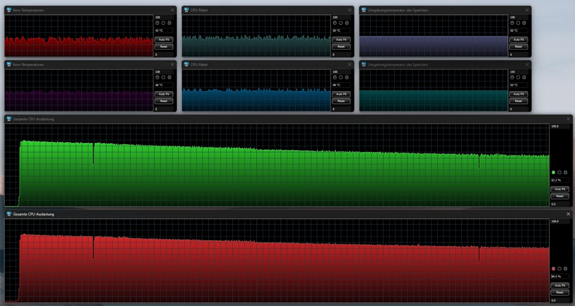Viewport: 575px width, 306px height.
Task: Auto Fit the red Kern-Temperaturen graph
Action: tap(164, 40)
